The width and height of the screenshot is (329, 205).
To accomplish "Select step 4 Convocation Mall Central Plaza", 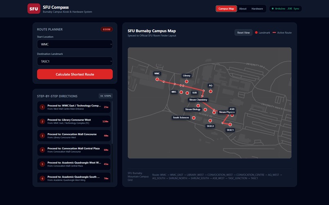I will (74, 150).
